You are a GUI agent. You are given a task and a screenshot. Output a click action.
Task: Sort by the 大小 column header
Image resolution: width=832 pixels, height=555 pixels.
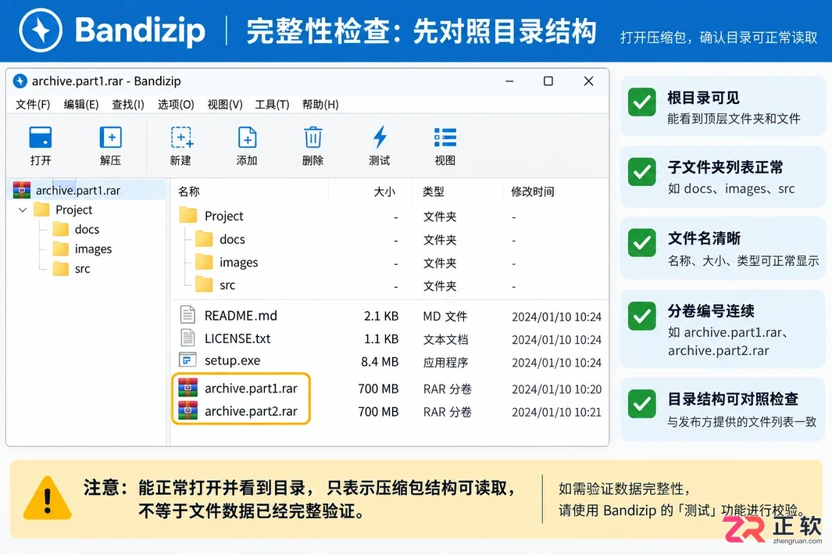tap(384, 192)
